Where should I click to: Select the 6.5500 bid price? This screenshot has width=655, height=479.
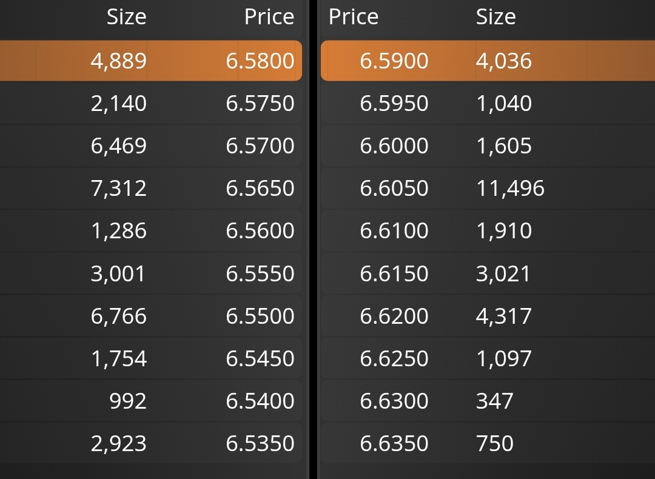point(260,316)
